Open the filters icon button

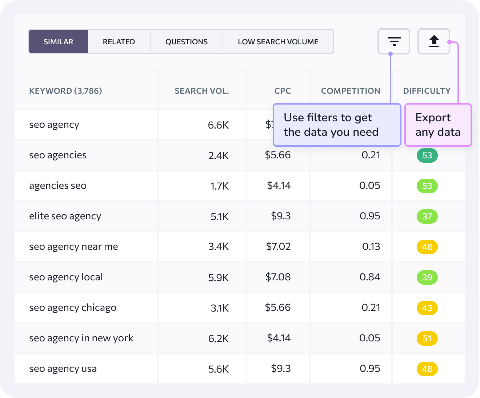pos(394,41)
